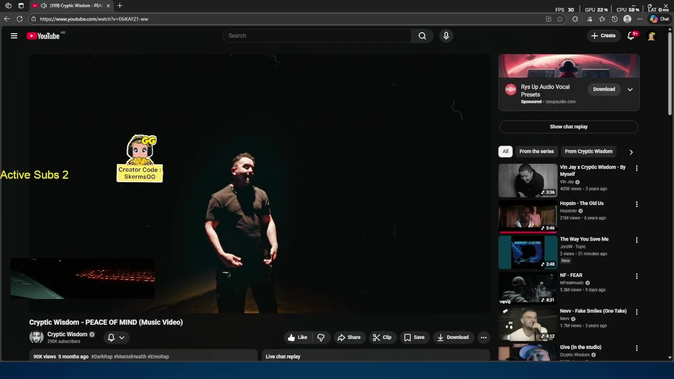The height and width of the screenshot is (379, 674).
Task: Open Hopsin - The Old Us thumbnail
Action: tap(528, 216)
